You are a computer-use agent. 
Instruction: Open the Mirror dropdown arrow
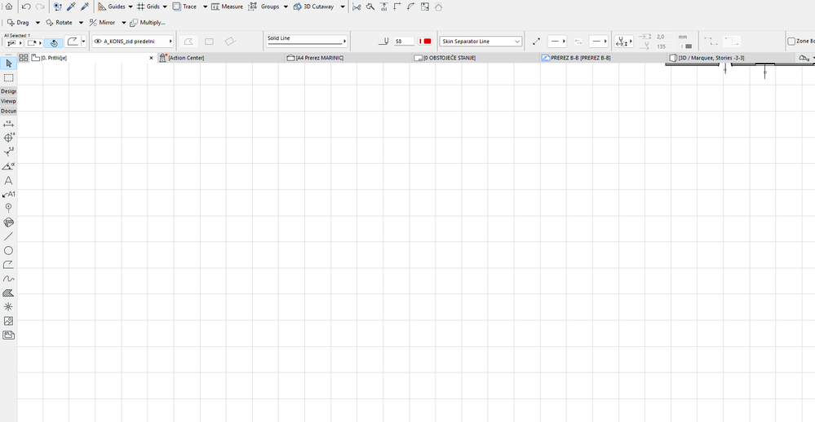click(x=124, y=22)
